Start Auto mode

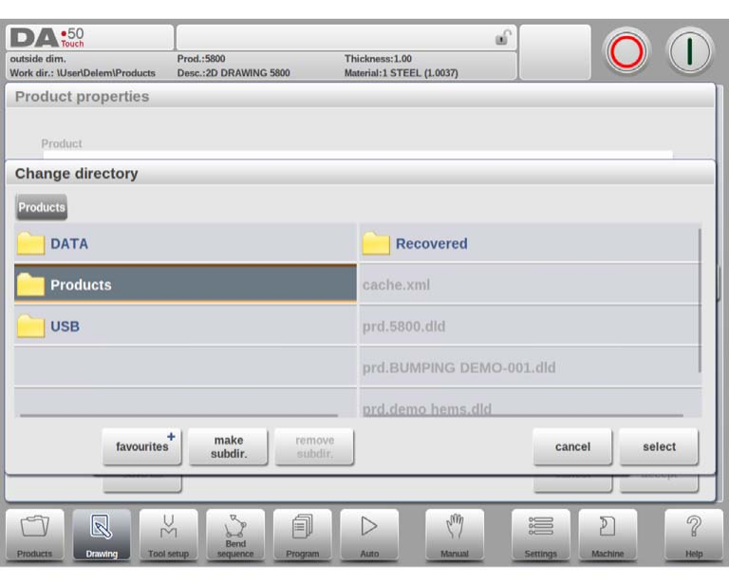pos(369,535)
